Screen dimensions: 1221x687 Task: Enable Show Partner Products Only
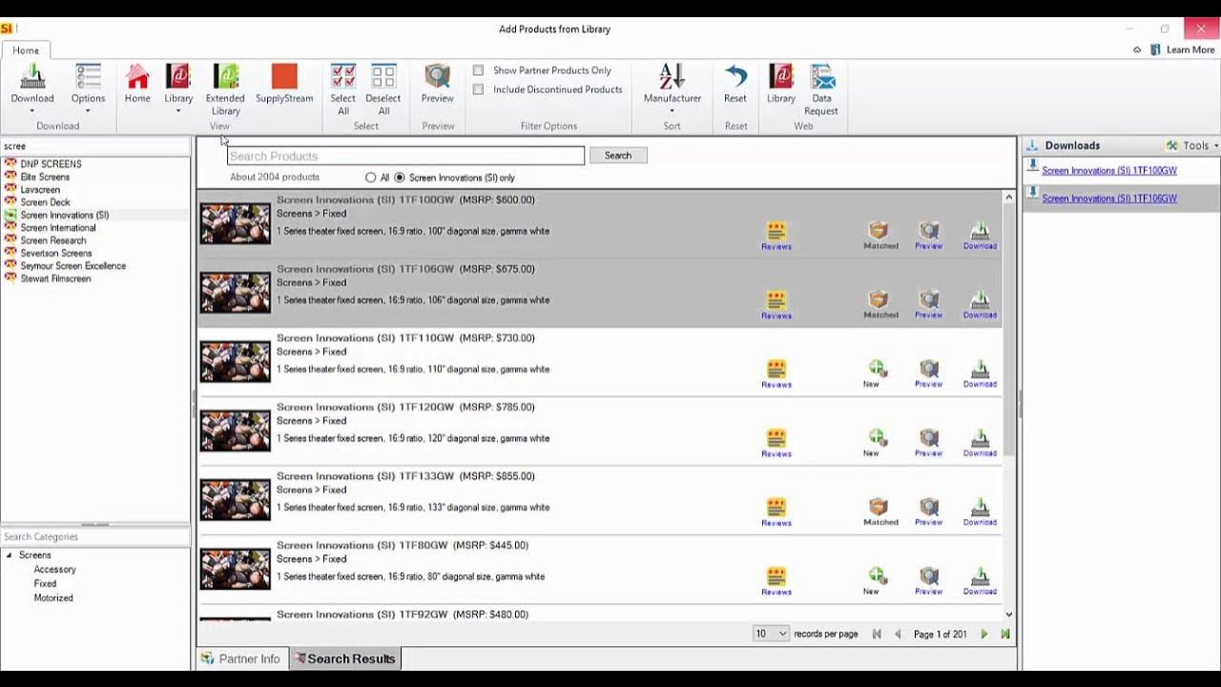click(479, 71)
